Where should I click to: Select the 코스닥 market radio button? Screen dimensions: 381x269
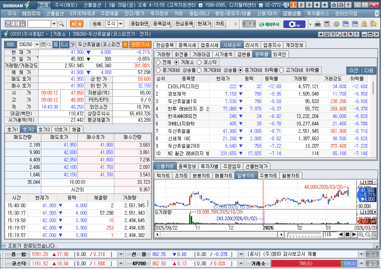199,63
